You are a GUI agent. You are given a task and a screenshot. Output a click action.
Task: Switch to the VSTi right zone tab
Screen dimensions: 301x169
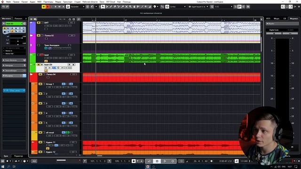click(x=268, y=19)
